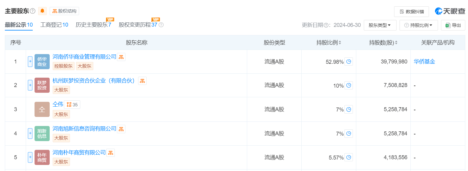The width and height of the screenshot is (468, 171).
Task: Click the 数据纠错 button
Action: (411, 11)
